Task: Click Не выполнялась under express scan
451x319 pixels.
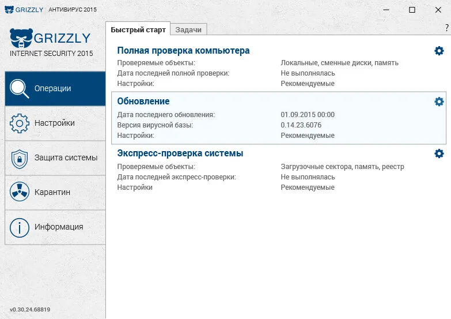Action: (x=308, y=177)
